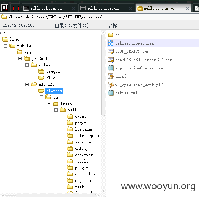This screenshot has height=197, width=199.
Task: Select the tekism.properties file icon
Action: point(111,43)
